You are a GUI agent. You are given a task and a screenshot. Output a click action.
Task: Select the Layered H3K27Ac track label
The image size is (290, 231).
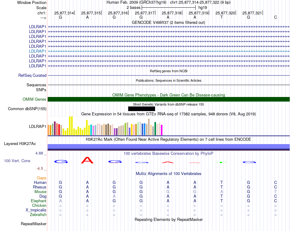[20, 144]
